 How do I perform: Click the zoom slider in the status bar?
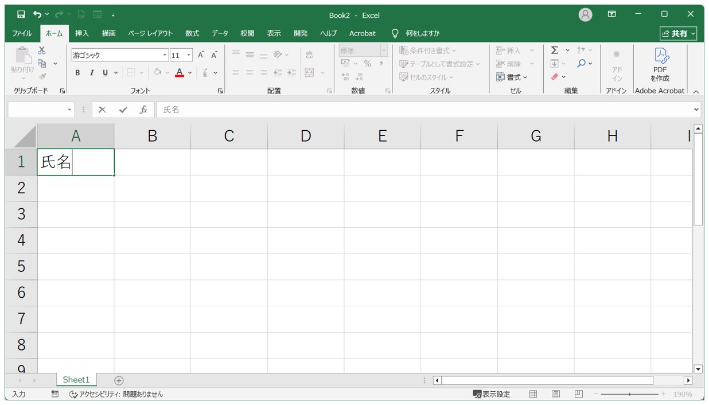pyautogui.click(x=629, y=394)
